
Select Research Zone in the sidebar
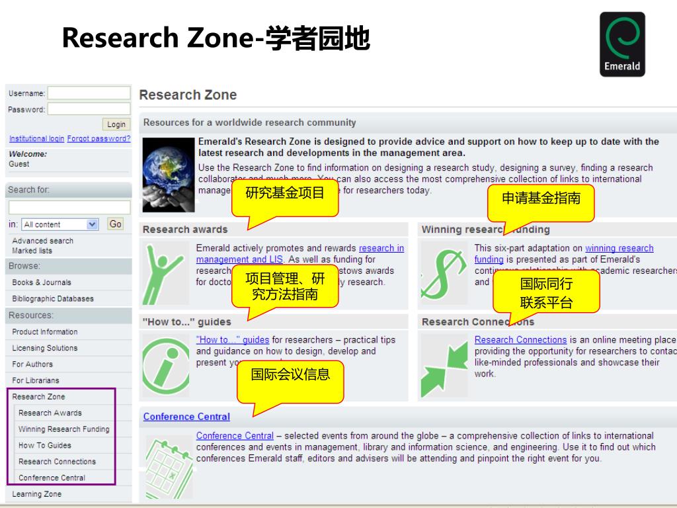click(x=38, y=397)
